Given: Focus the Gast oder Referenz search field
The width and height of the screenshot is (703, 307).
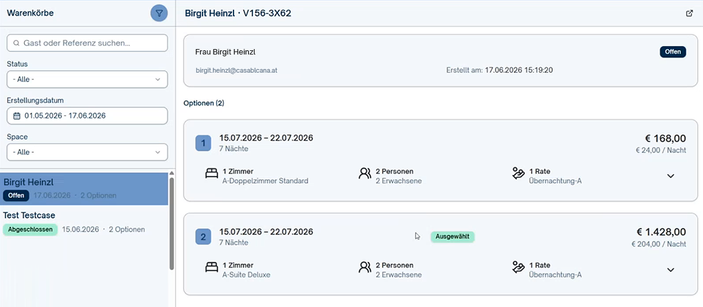Looking at the screenshot, I should coord(87,43).
